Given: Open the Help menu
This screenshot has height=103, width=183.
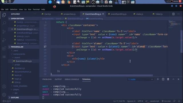Looking at the screenshot, I should click(43, 9).
